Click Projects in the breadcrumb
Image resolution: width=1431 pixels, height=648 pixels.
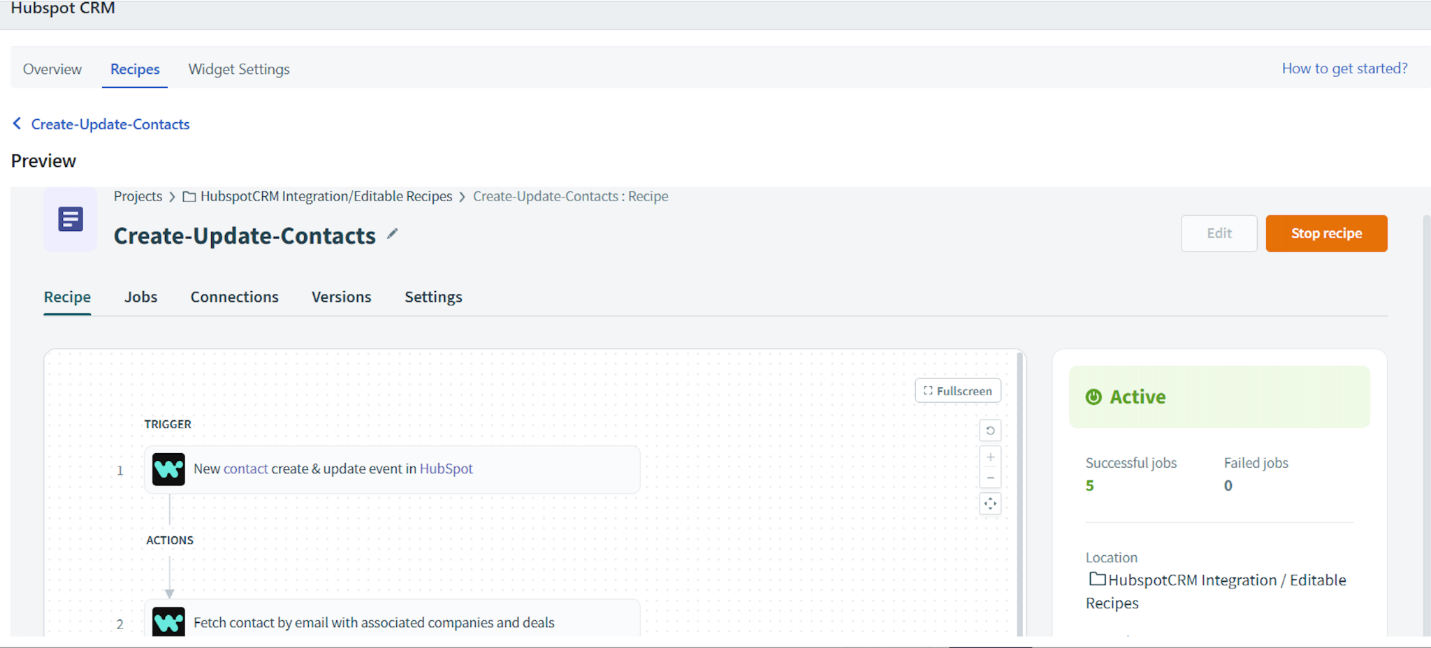coord(138,196)
